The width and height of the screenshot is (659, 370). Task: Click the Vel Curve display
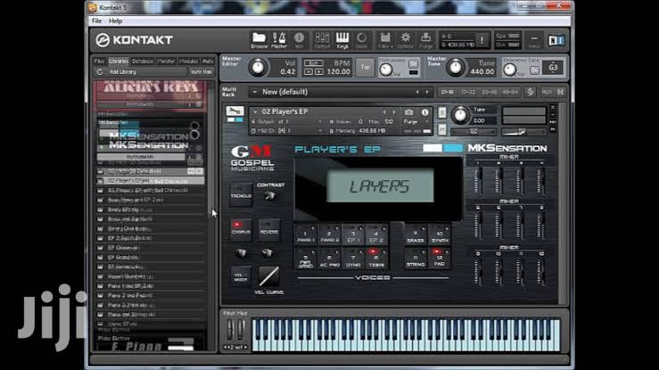268,275
